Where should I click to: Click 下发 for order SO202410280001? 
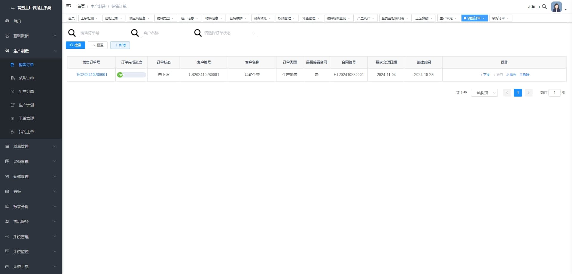click(x=485, y=75)
